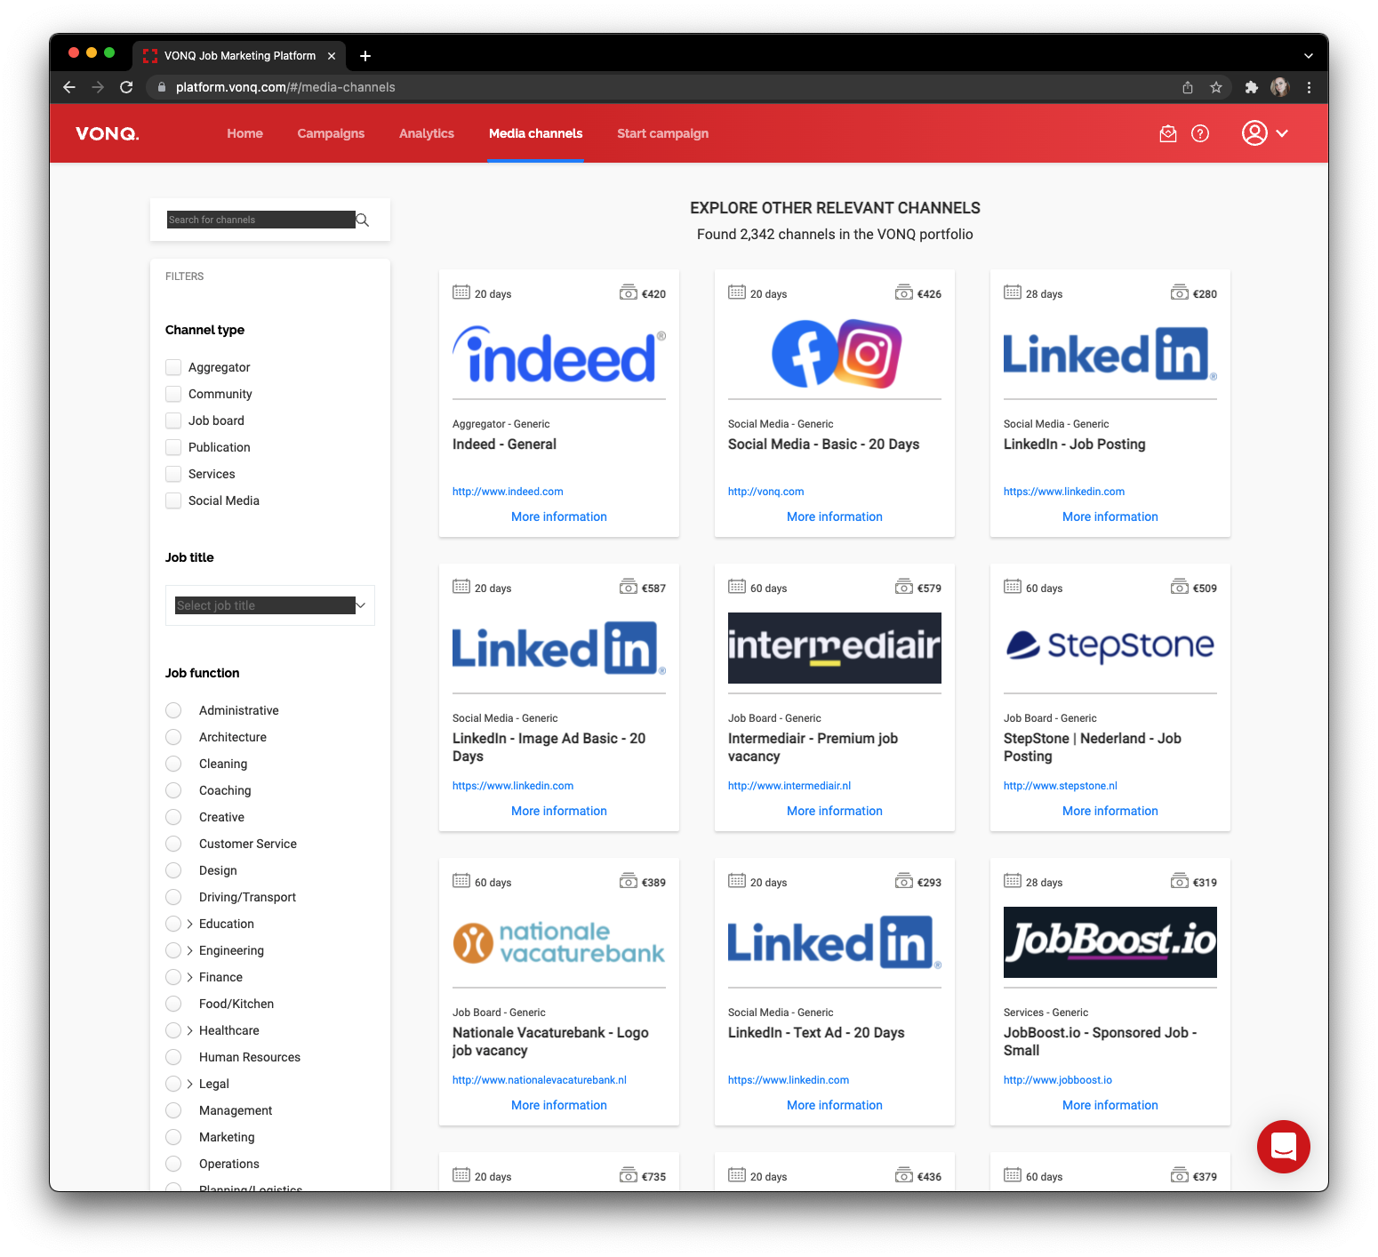Click the VONQ logo in header
The height and width of the screenshot is (1257, 1378).
coord(108,133)
